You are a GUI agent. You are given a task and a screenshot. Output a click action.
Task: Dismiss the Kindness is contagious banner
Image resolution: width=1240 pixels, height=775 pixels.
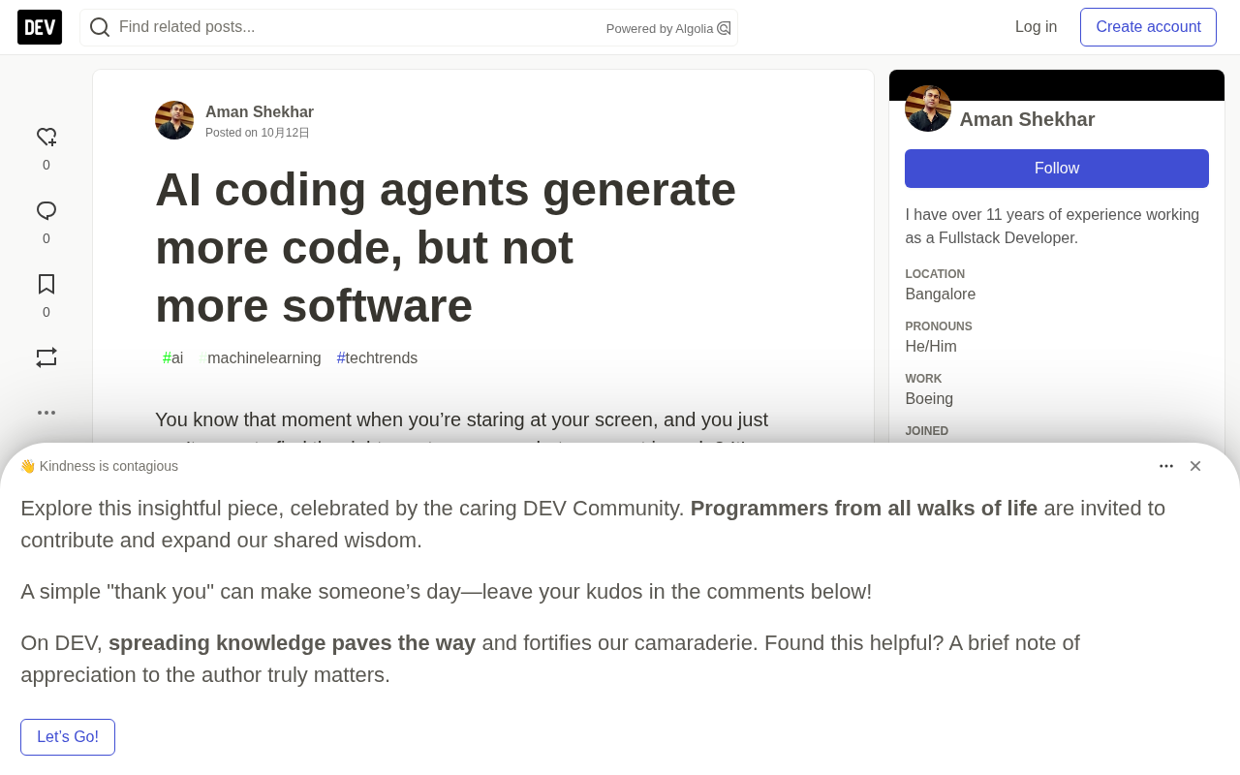1195,466
